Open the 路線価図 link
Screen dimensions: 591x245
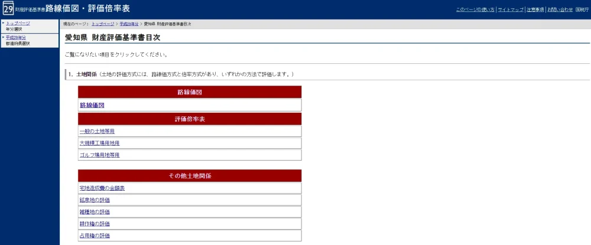[92, 105]
